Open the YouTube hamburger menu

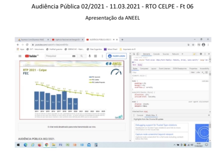click(20, 56)
